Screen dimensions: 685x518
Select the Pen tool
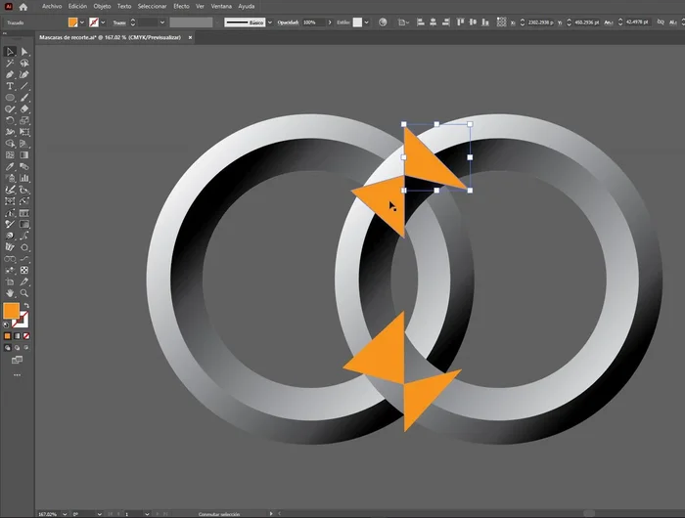coord(10,74)
